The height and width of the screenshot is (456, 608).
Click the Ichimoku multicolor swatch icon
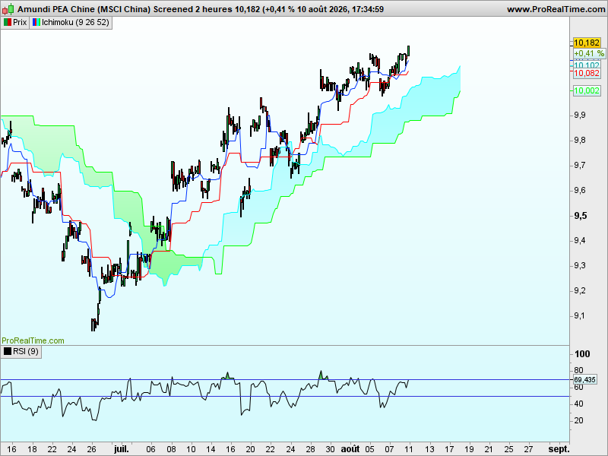36,23
